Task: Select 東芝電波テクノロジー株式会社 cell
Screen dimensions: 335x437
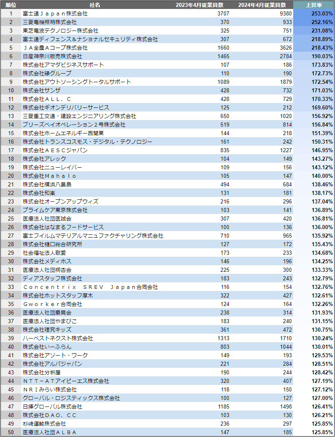Action: click(61, 31)
